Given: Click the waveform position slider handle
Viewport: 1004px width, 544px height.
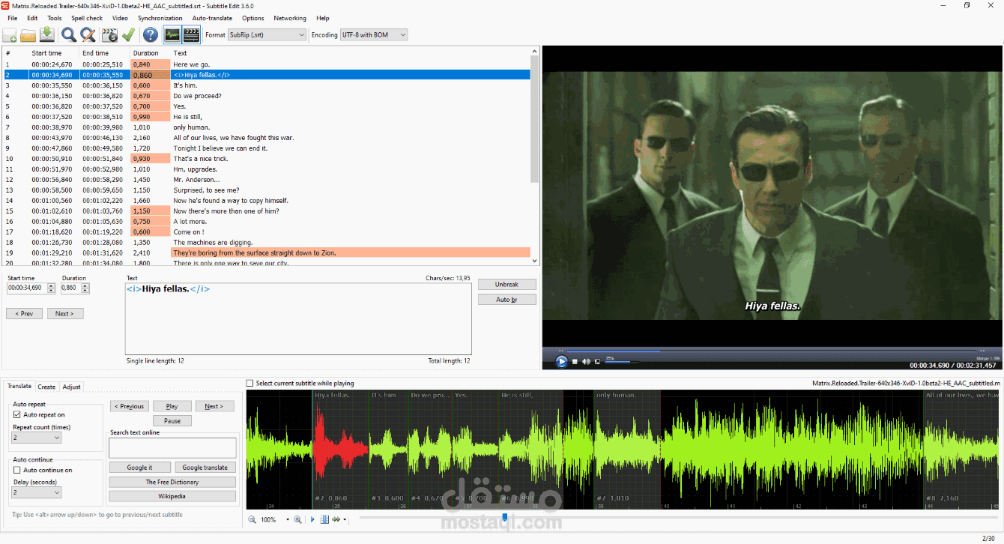Looking at the screenshot, I should pos(505,518).
